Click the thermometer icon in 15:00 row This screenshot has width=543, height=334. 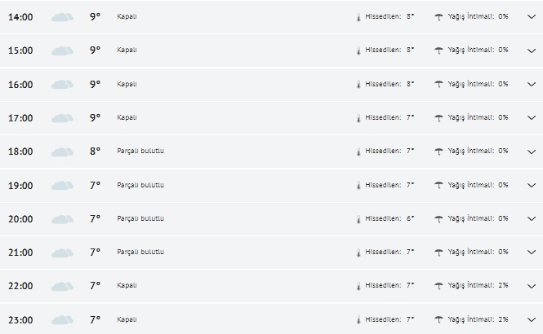tap(358, 51)
